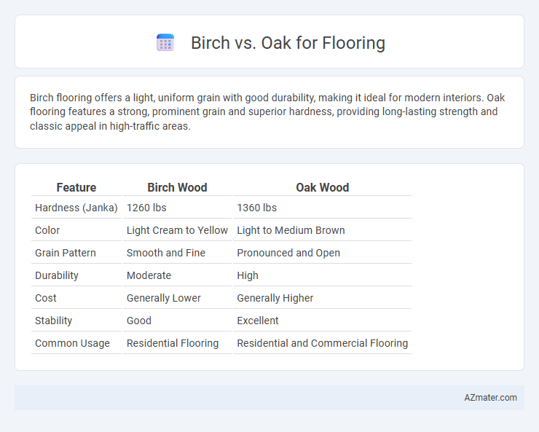Image resolution: width=539 pixels, height=432 pixels.
Task: Select the 'Residential and Commercial Flooring' cell
Action: (323, 343)
